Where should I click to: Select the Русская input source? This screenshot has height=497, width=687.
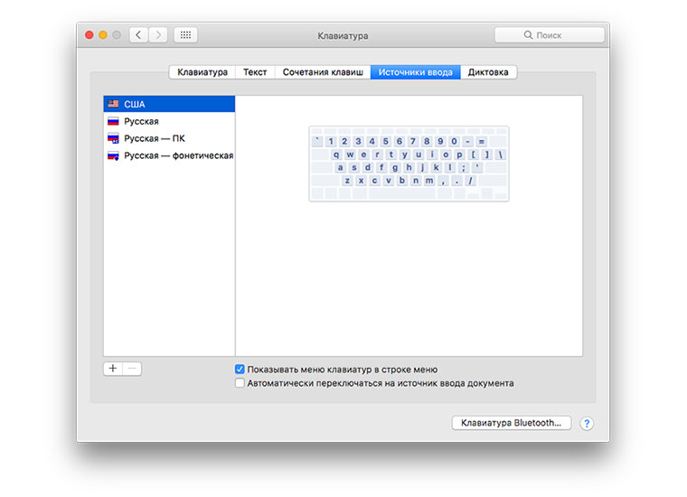point(169,121)
